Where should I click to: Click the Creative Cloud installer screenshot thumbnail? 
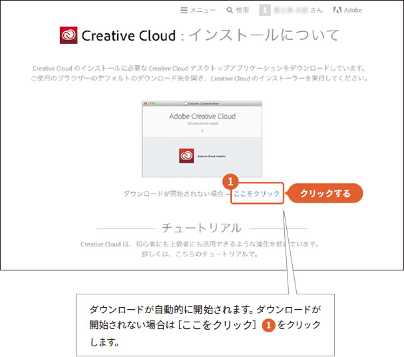202,139
